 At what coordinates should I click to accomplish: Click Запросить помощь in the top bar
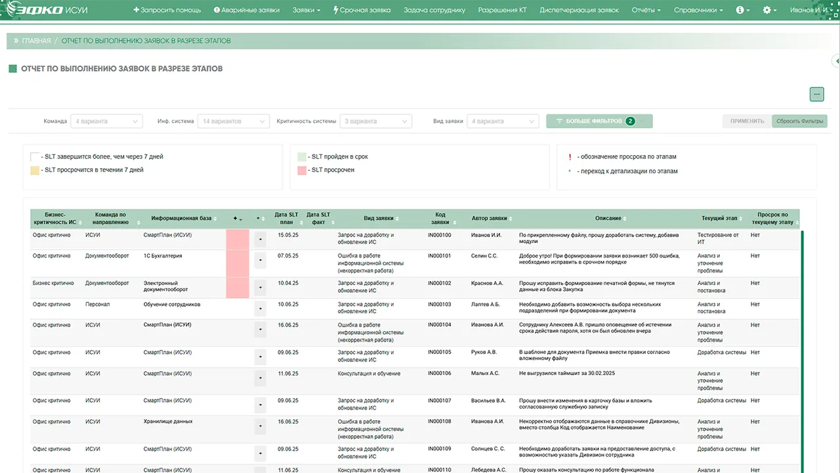point(167,10)
